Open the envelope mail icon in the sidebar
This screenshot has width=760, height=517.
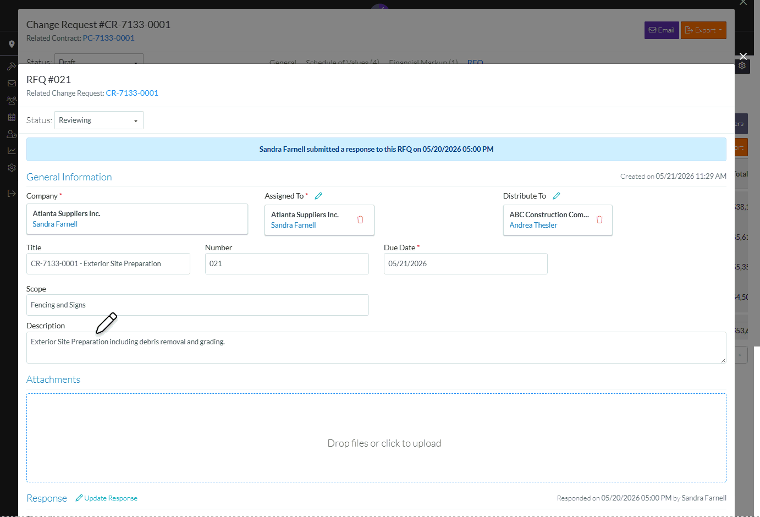[x=12, y=84]
